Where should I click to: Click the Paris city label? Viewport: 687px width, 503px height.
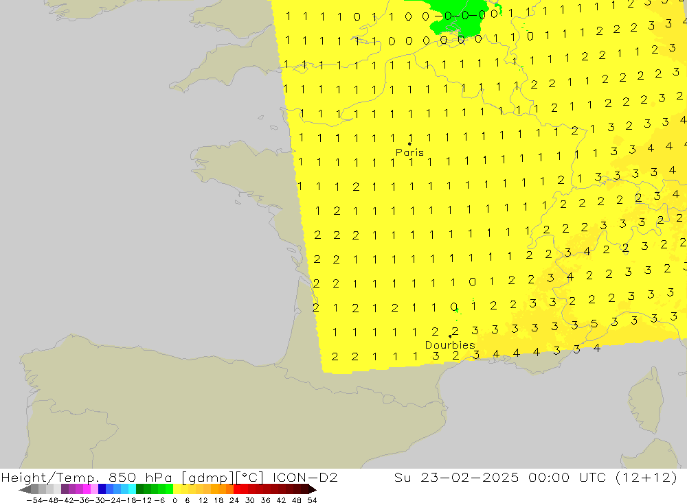pos(409,152)
